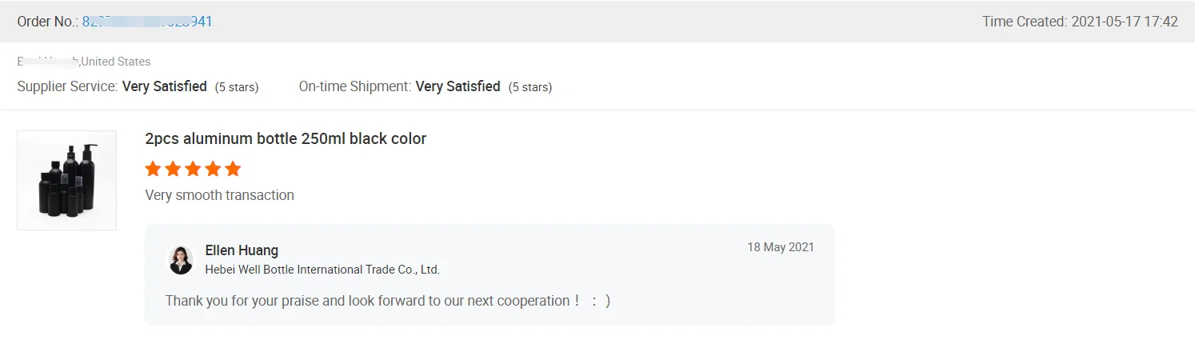The height and width of the screenshot is (344, 1195).
Task: Click the Ellen Huang name
Action: (x=242, y=250)
